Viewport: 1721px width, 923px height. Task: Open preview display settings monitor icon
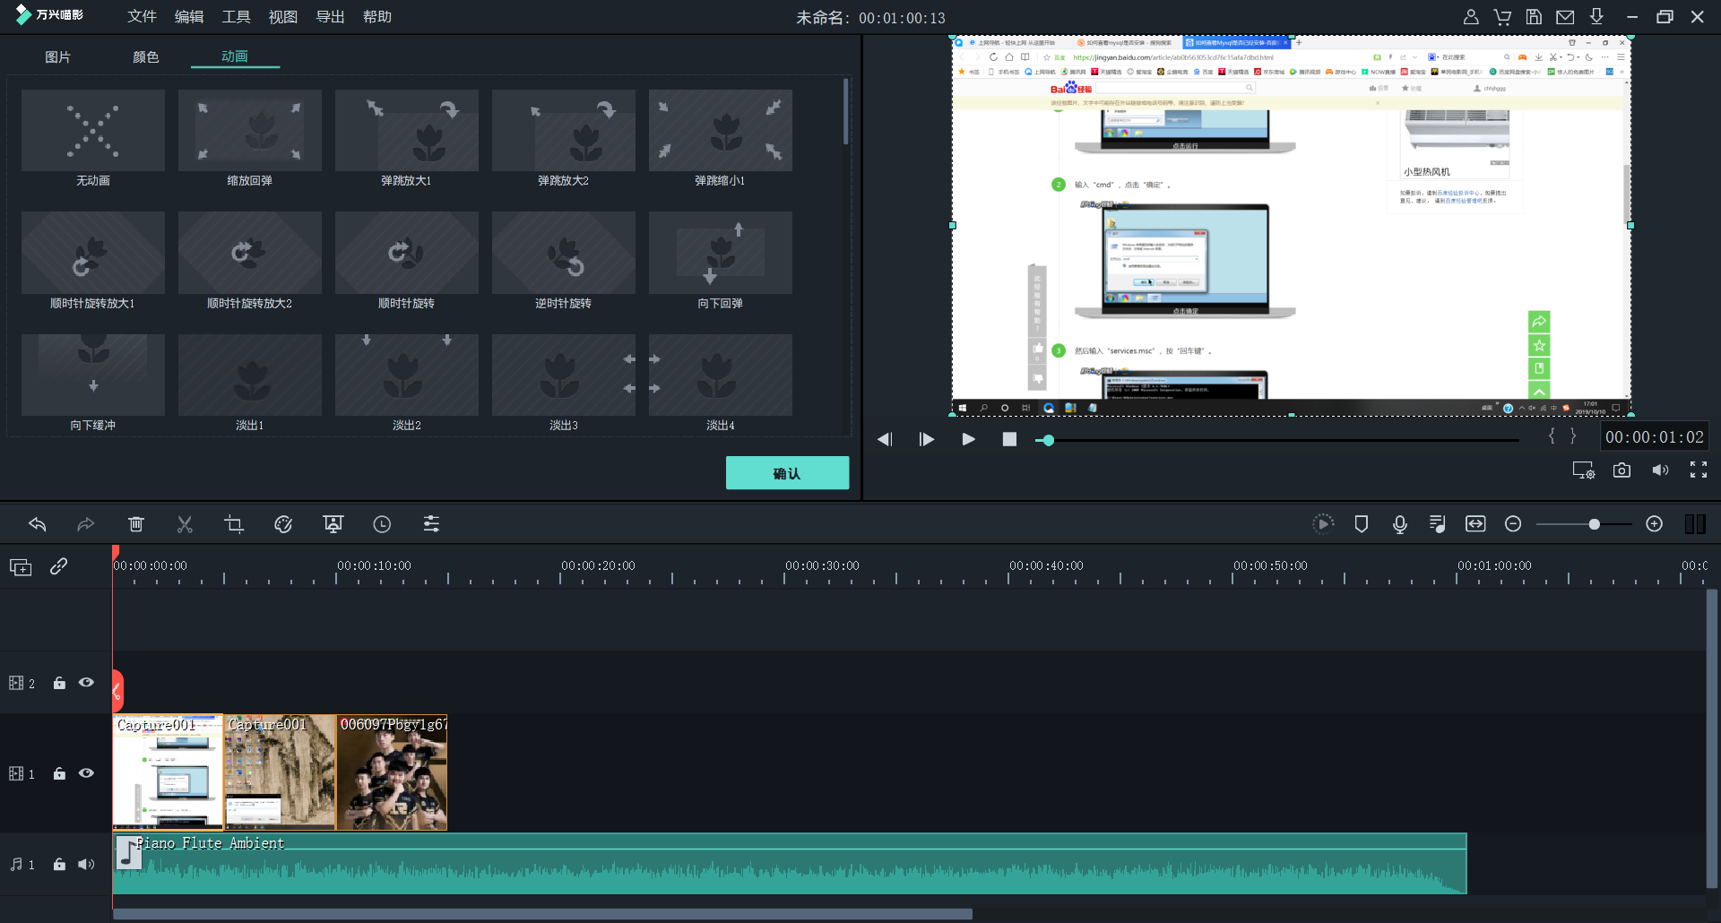click(x=1583, y=470)
